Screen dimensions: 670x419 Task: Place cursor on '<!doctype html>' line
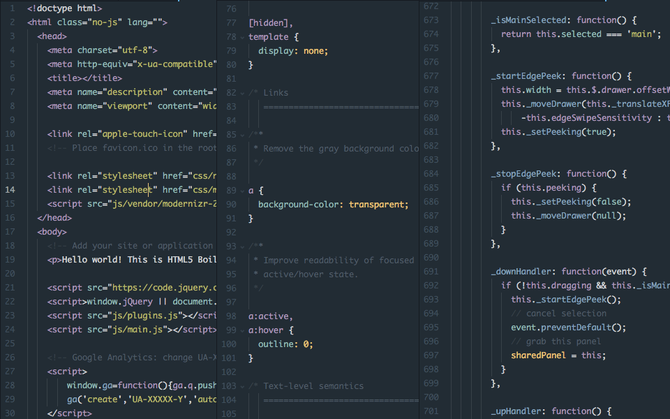(x=64, y=8)
